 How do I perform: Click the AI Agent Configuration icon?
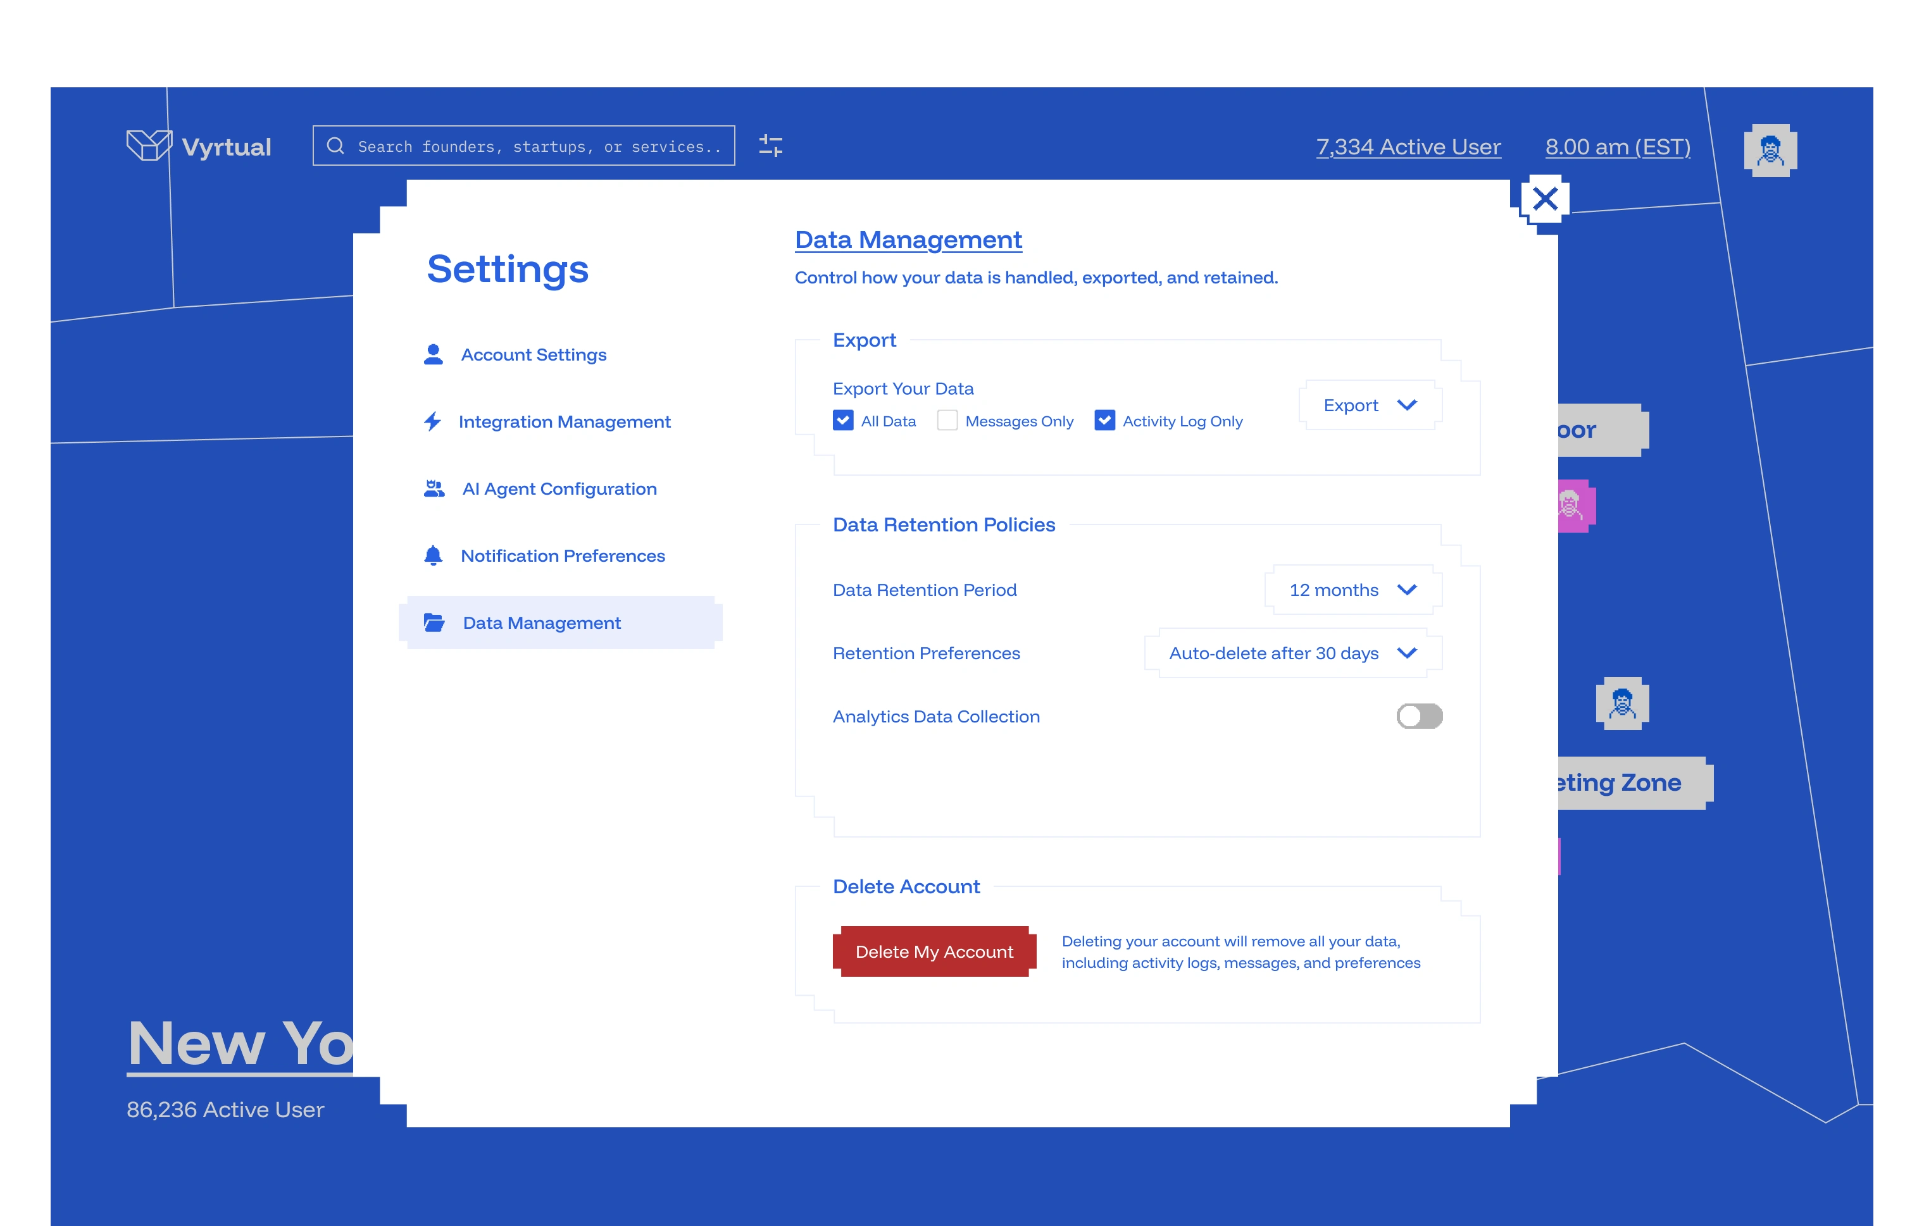click(x=434, y=489)
